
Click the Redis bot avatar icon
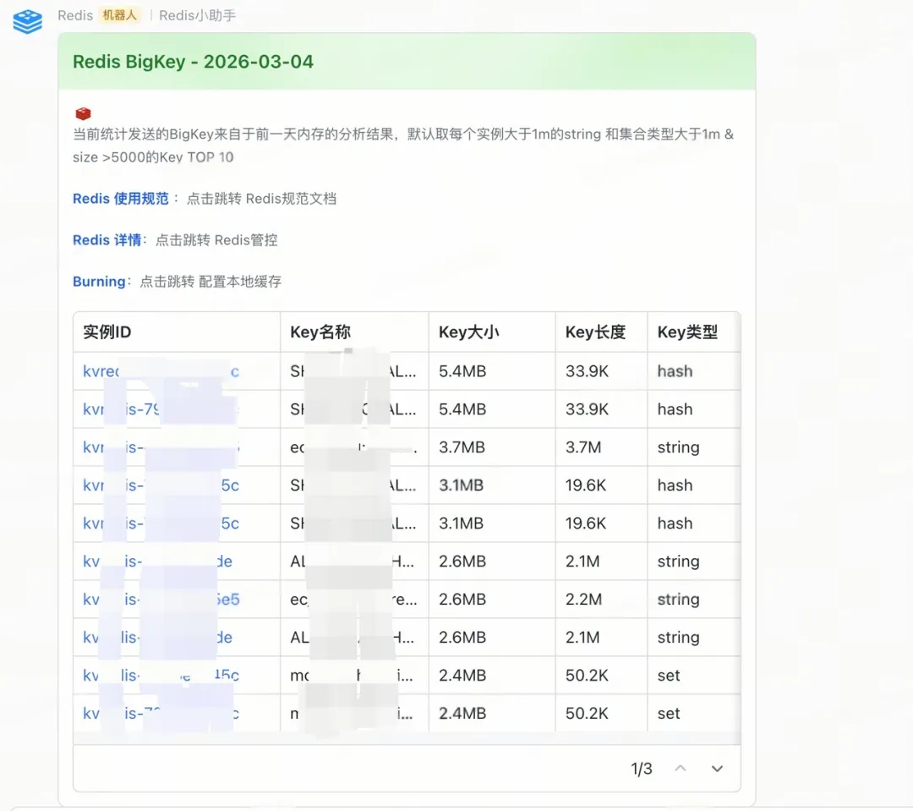[27, 21]
